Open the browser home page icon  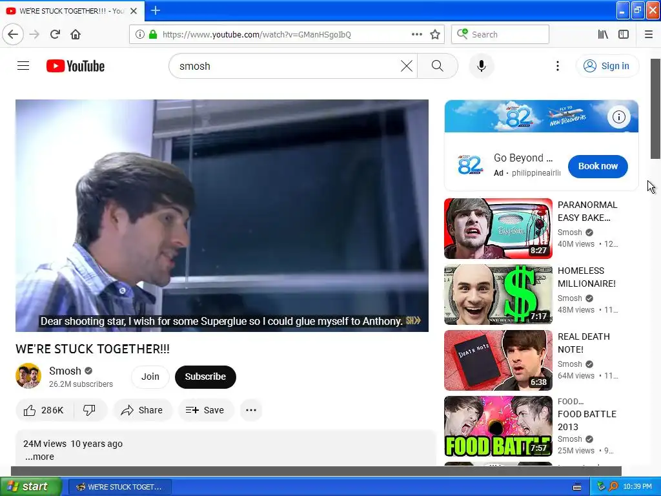[x=76, y=34]
